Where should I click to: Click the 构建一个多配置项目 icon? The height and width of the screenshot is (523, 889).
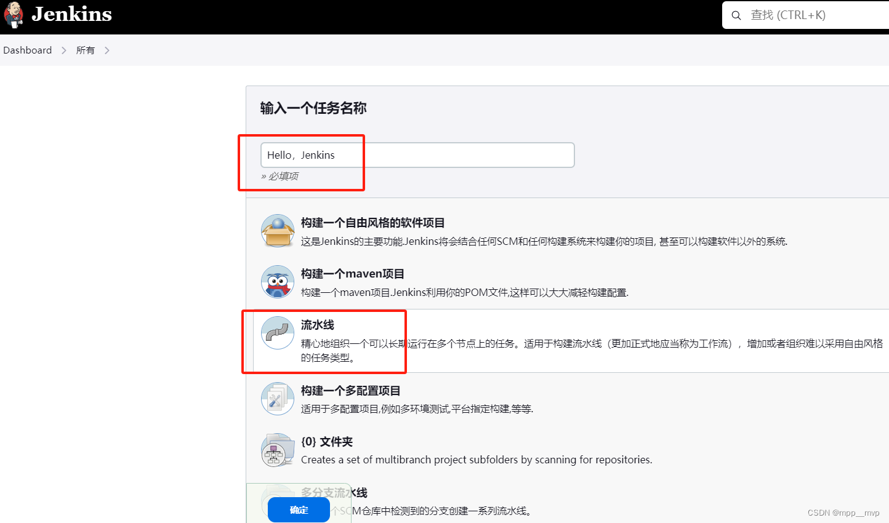[x=277, y=398]
